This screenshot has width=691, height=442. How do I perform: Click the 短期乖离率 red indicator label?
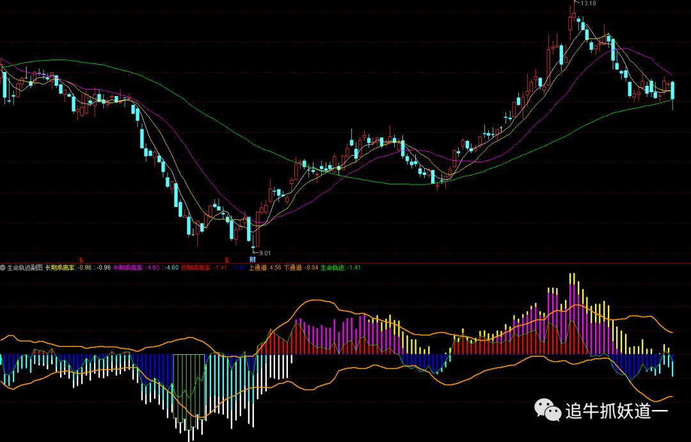(196, 268)
